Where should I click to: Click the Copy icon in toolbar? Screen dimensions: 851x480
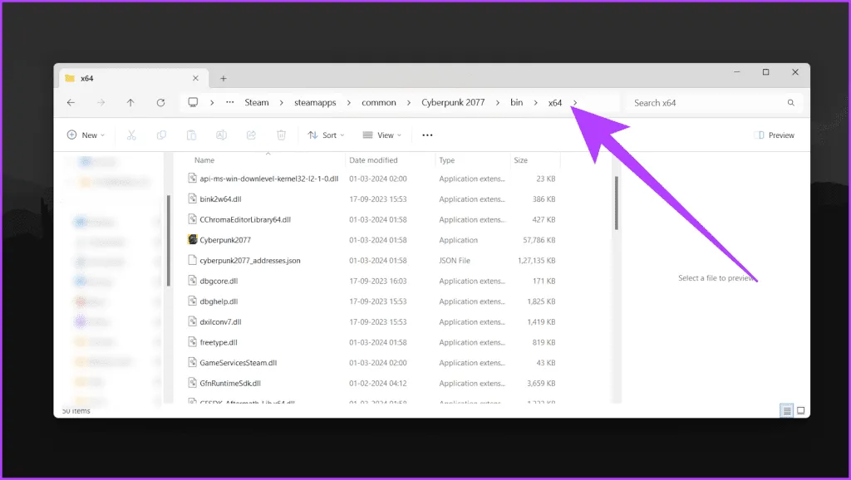tap(161, 135)
